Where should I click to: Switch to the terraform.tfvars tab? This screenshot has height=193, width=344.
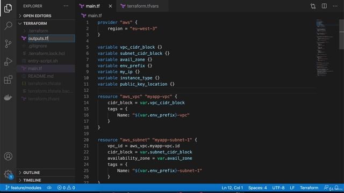pyautogui.click(x=143, y=6)
